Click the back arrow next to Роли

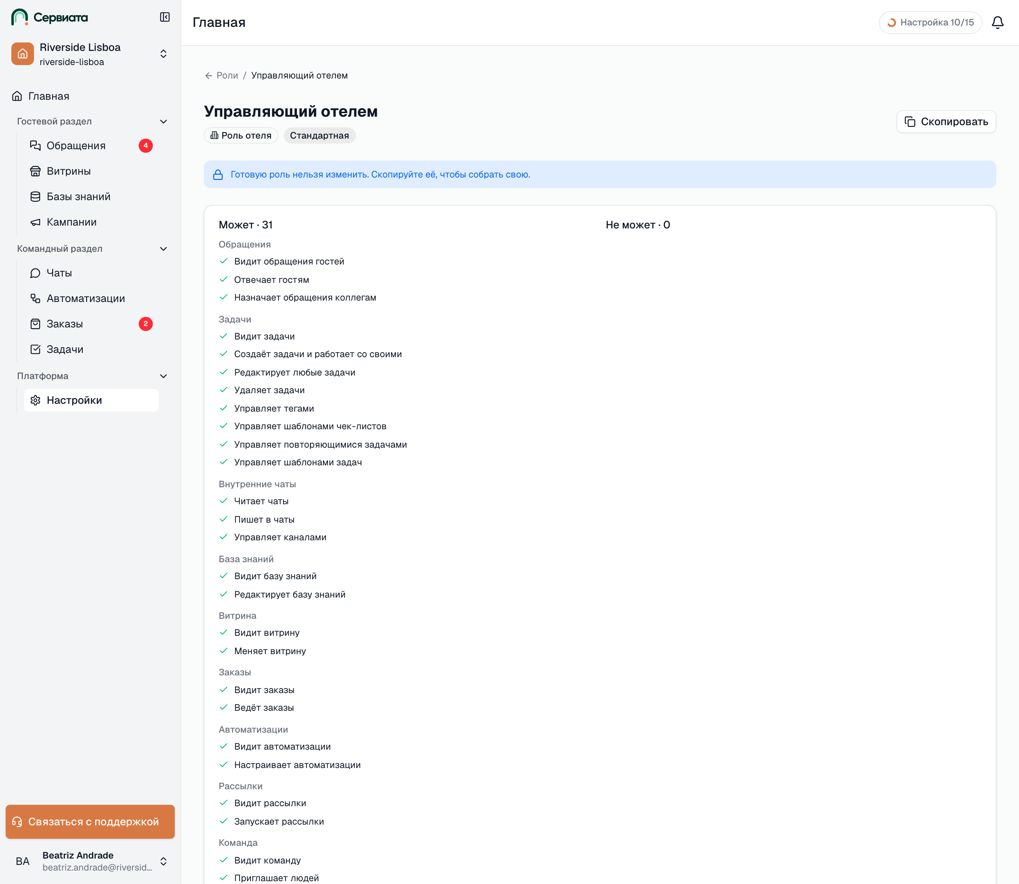(209, 75)
